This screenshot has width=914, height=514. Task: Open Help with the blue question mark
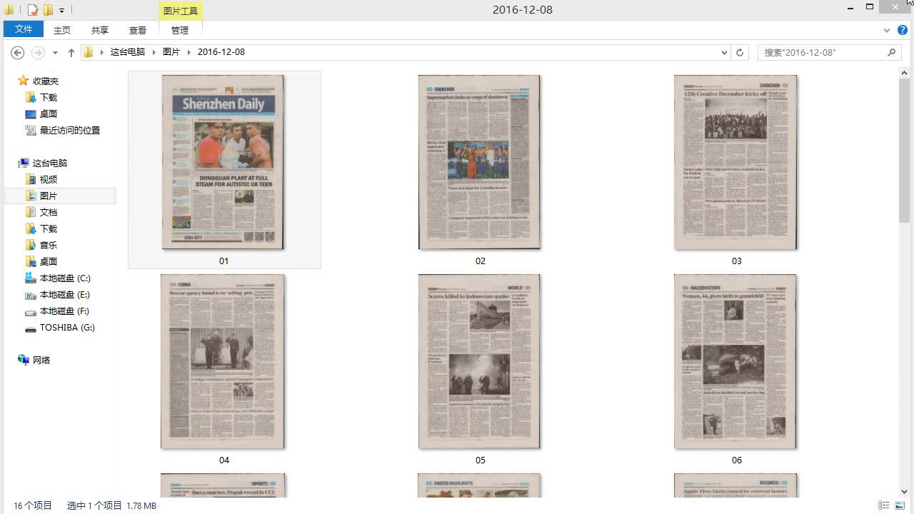[x=902, y=30]
